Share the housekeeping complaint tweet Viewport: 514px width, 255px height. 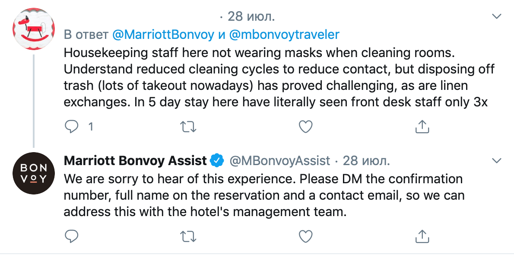pyautogui.click(x=422, y=127)
